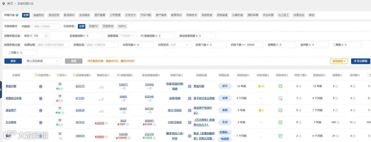The width and height of the screenshot is (371, 142).
Task: Open the 问答状态 dropdown showing 全部
Action: tap(180, 45)
